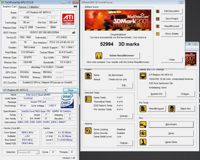
Task: Click the Close button in GPU-Z
Action: point(70,90)
